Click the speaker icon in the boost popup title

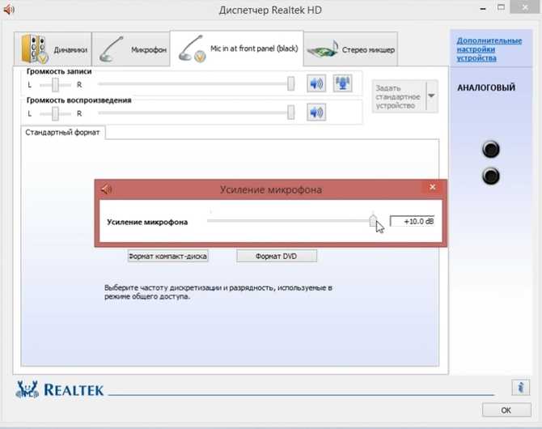pyautogui.click(x=107, y=189)
